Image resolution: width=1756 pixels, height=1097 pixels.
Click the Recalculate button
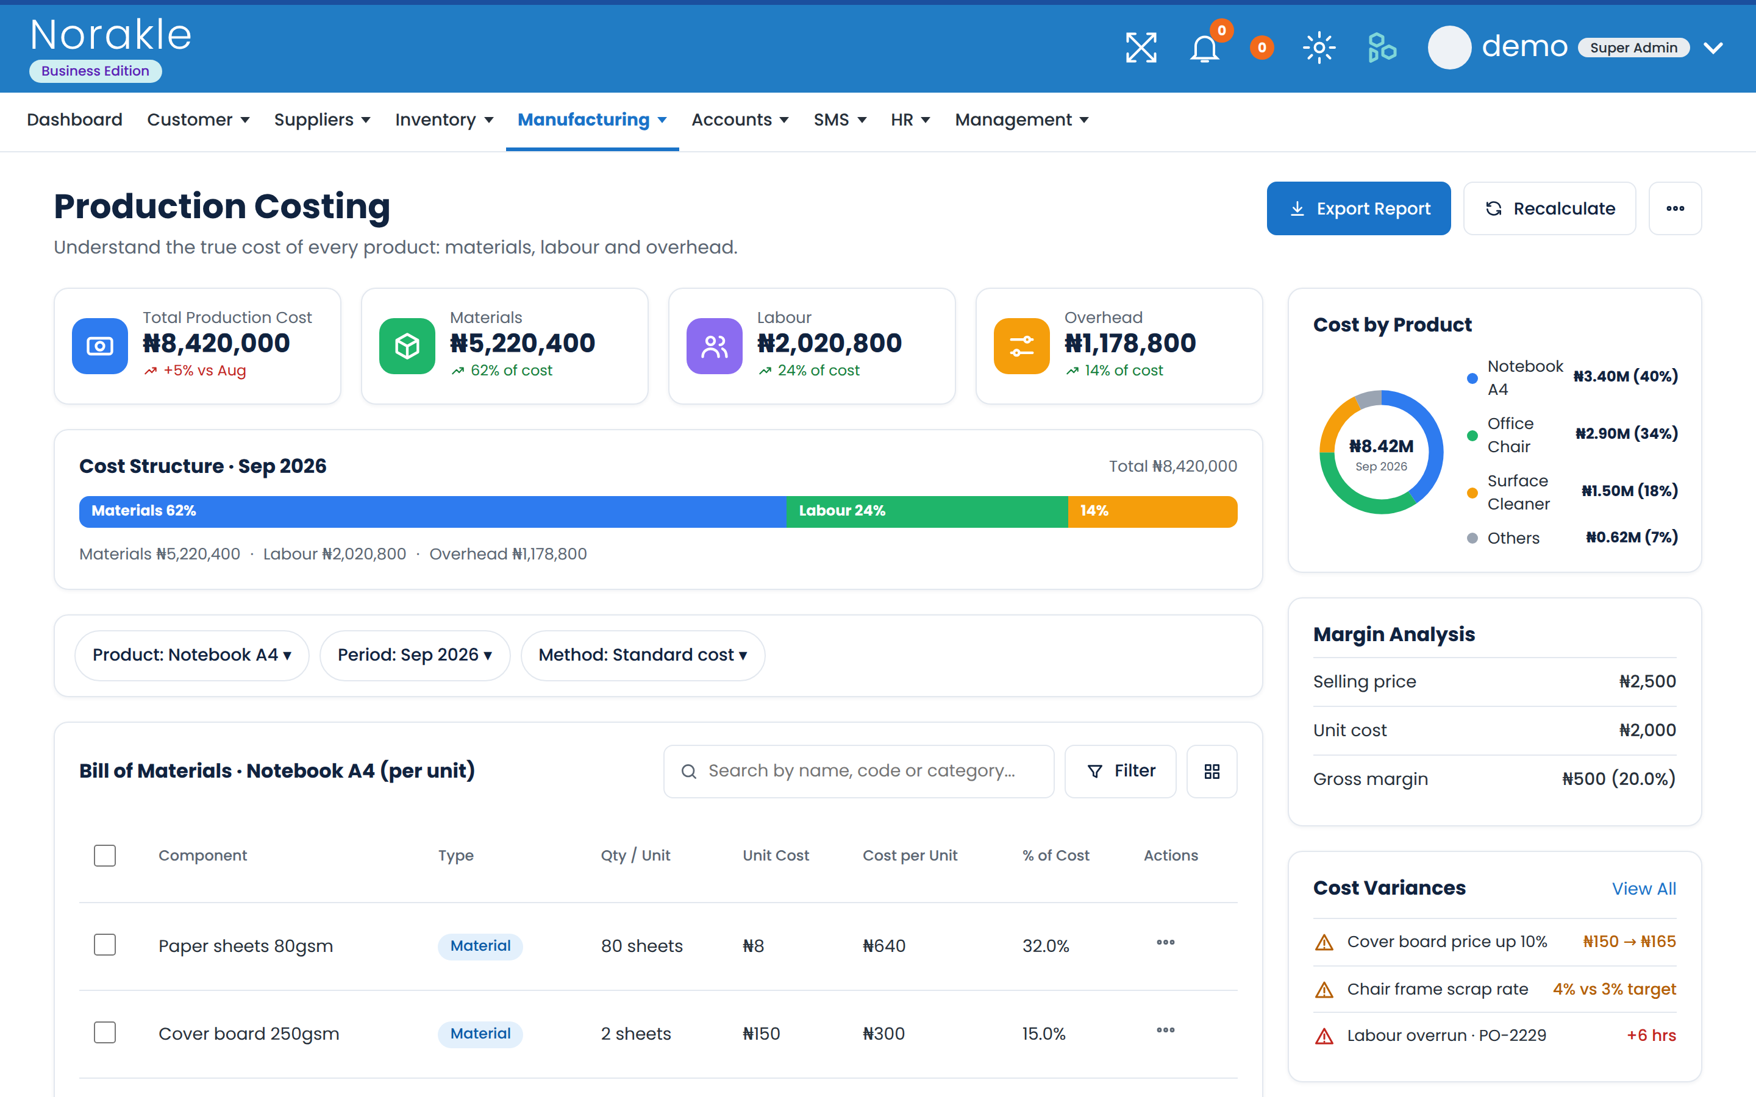(x=1549, y=208)
